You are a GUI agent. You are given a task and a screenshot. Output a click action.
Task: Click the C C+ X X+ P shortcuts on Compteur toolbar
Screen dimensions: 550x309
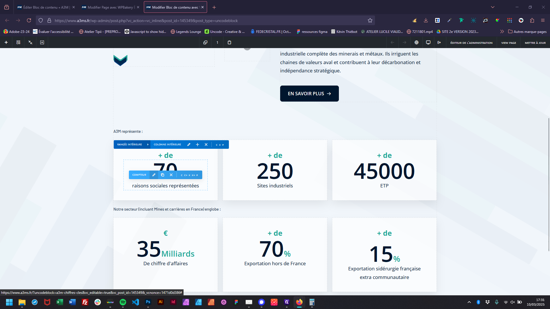coord(189,175)
